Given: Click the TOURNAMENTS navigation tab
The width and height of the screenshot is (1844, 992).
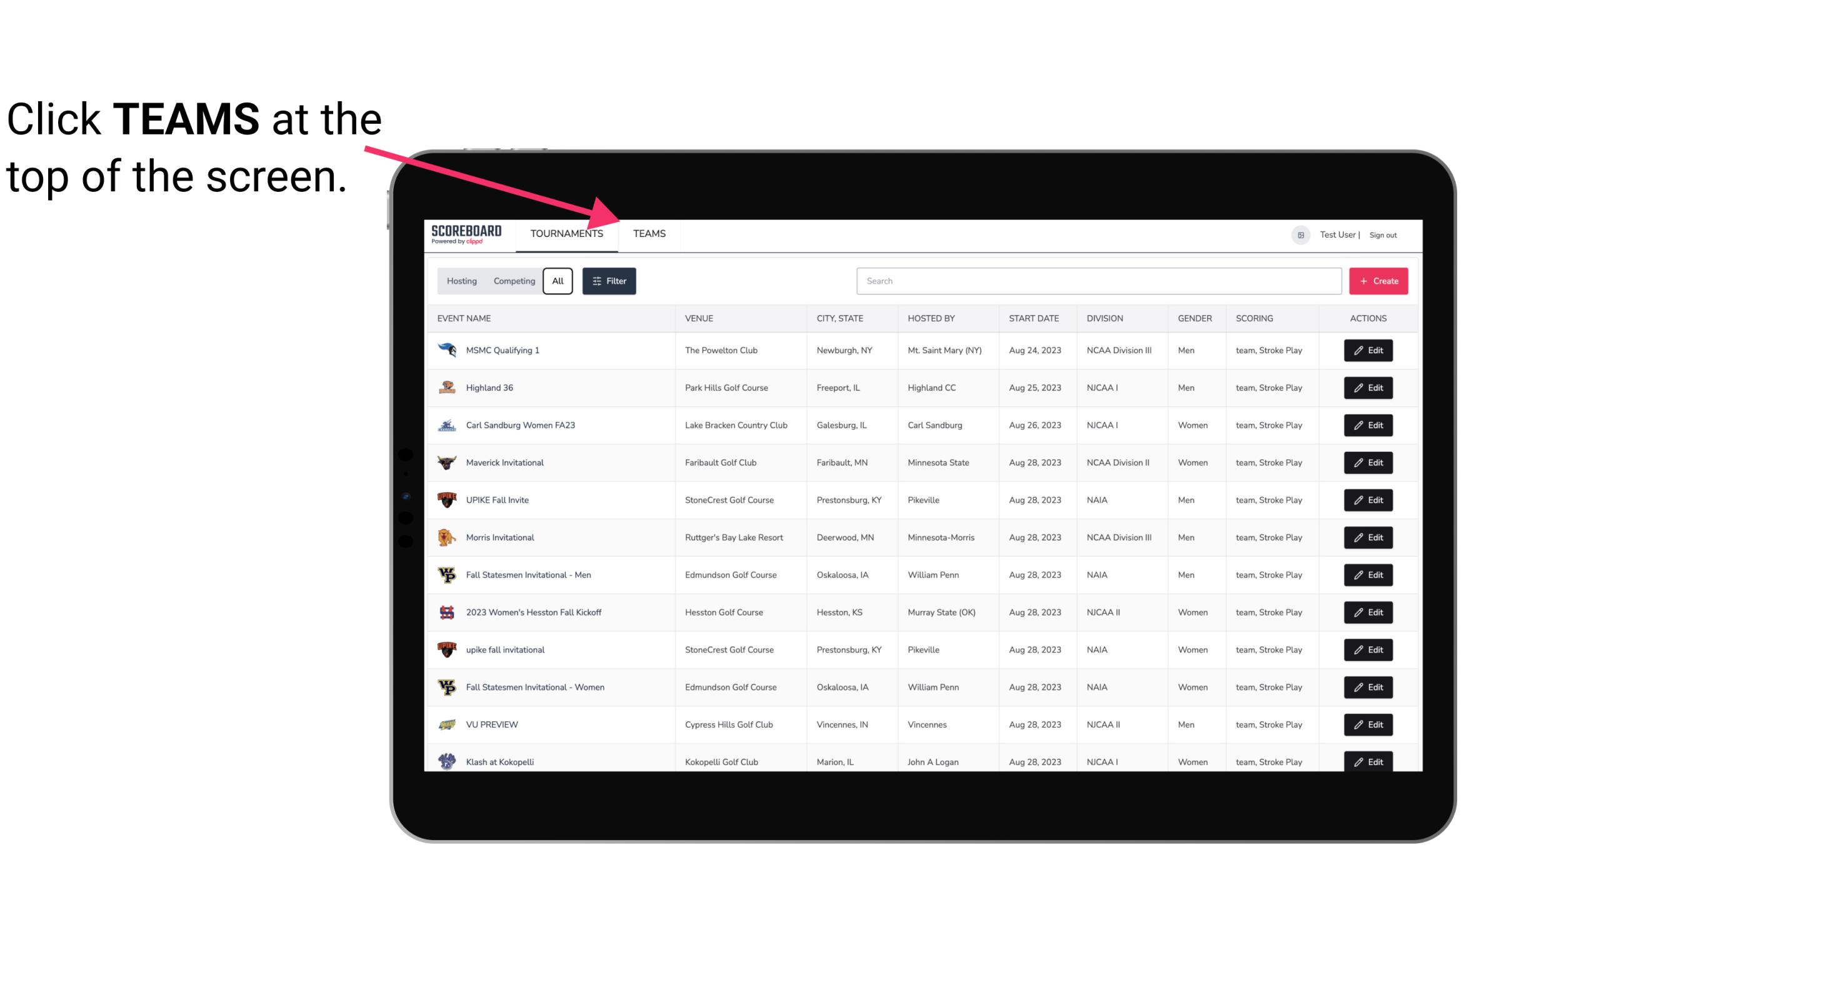Looking at the screenshot, I should (x=566, y=233).
